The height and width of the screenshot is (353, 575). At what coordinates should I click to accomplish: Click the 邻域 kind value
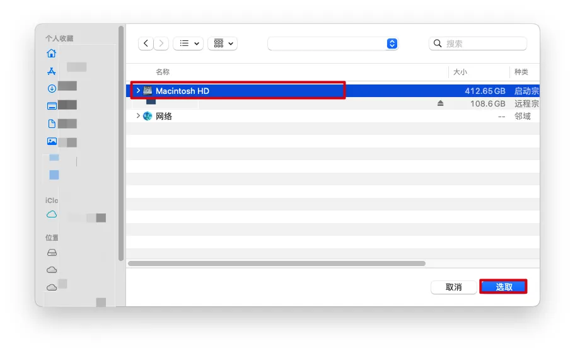coord(522,116)
